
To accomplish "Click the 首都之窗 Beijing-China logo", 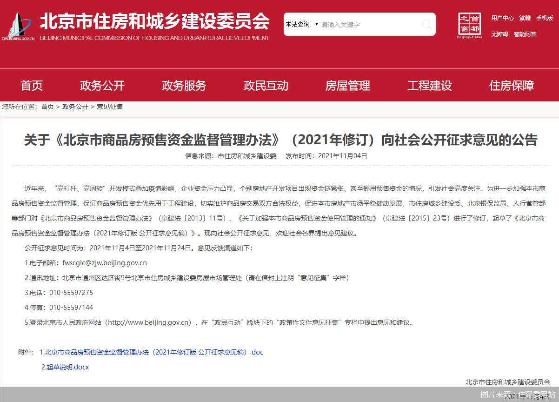I will point(470,25).
